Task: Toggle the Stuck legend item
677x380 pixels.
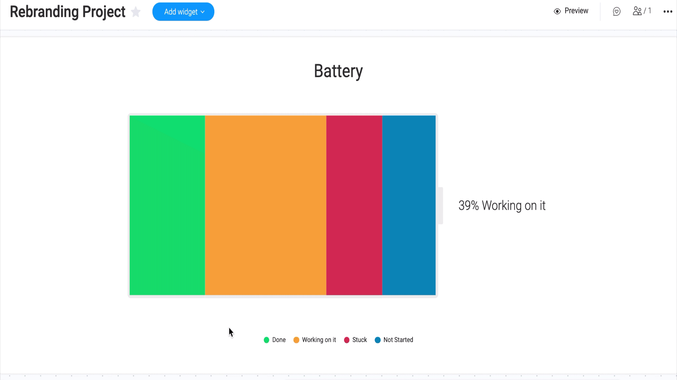Action: click(x=355, y=340)
